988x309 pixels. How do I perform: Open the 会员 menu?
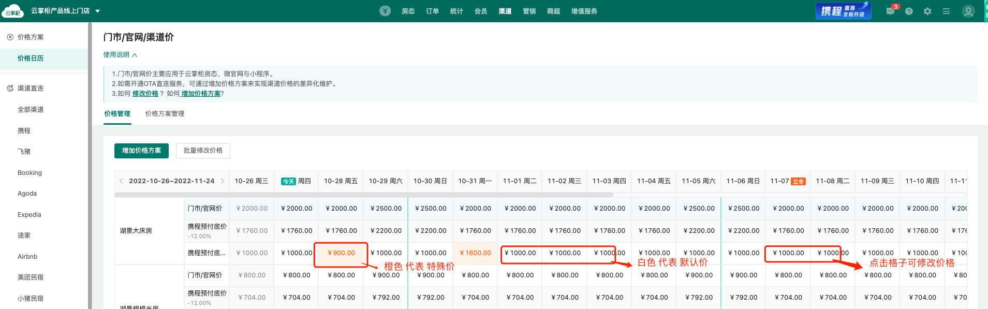tap(481, 11)
